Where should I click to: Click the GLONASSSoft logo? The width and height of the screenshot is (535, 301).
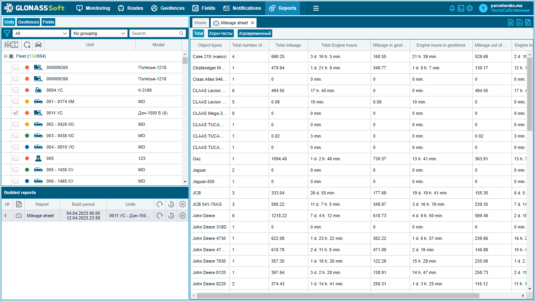click(34, 8)
